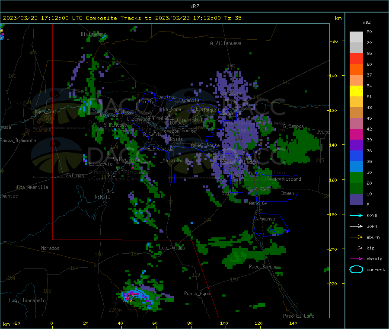This screenshot has height=329, width=389.
Task: Click the 'L_Malvinas' place label
Action: pyautogui.click(x=170, y=160)
